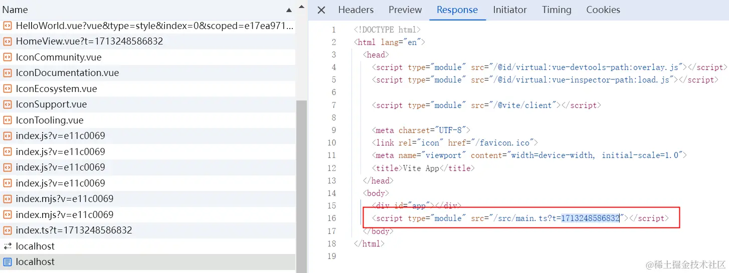The image size is (729, 273).
Task: Select the IconEcosystem.vue request
Action: [147, 88]
